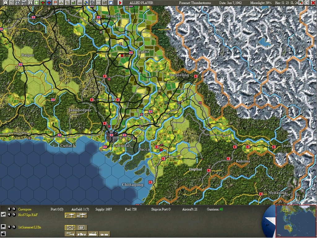Image resolution: width=317 pixels, height=238 pixels.
Task: Toggle the BF base force button
Action: pos(82,228)
